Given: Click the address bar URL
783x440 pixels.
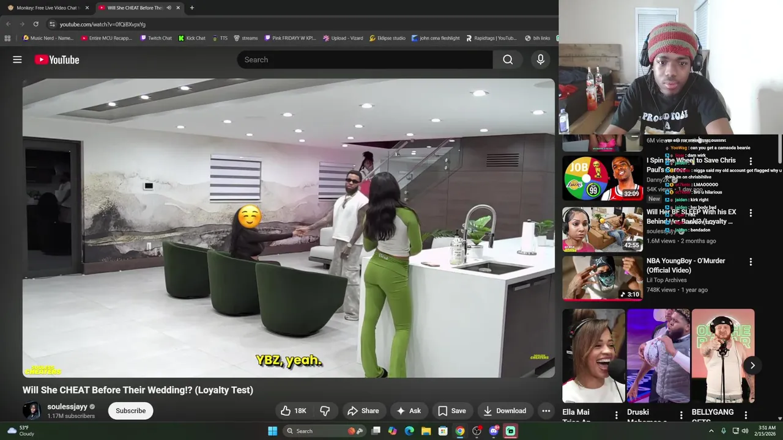Looking at the screenshot, I should click(103, 24).
